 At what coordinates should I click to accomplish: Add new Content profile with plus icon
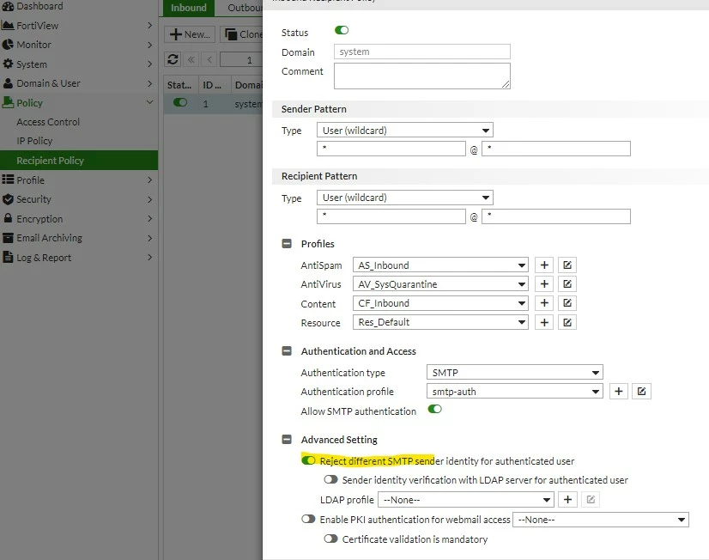pyautogui.click(x=544, y=303)
